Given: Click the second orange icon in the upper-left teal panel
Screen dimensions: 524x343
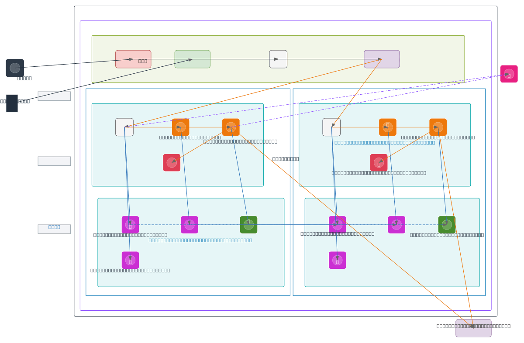Looking at the screenshot, I should pyautogui.click(x=231, y=127).
